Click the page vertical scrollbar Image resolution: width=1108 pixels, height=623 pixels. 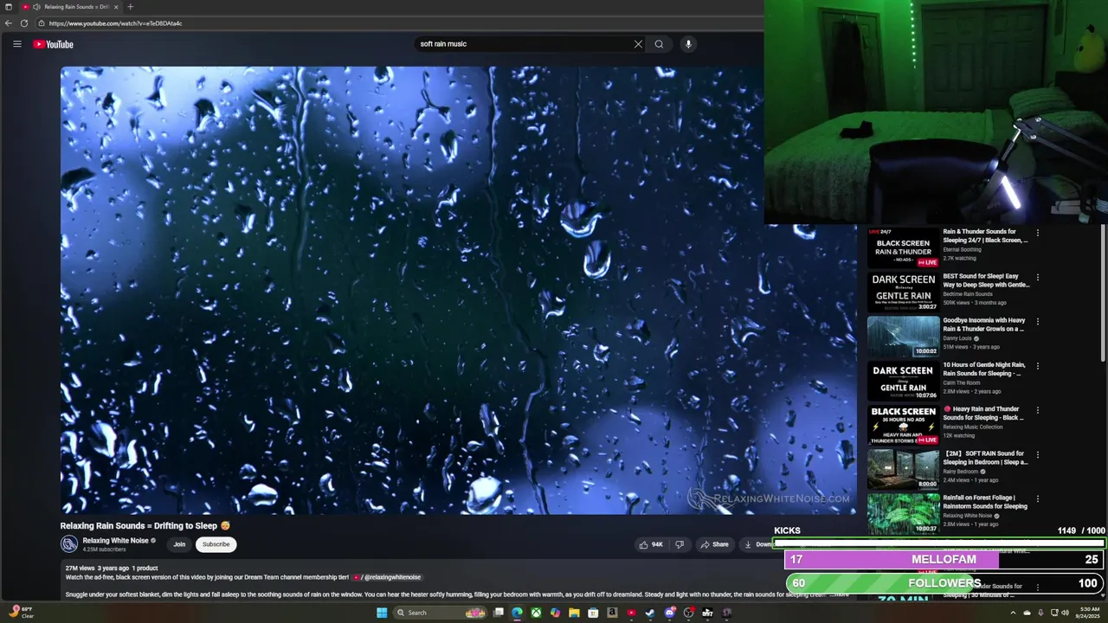[x=1104, y=294]
